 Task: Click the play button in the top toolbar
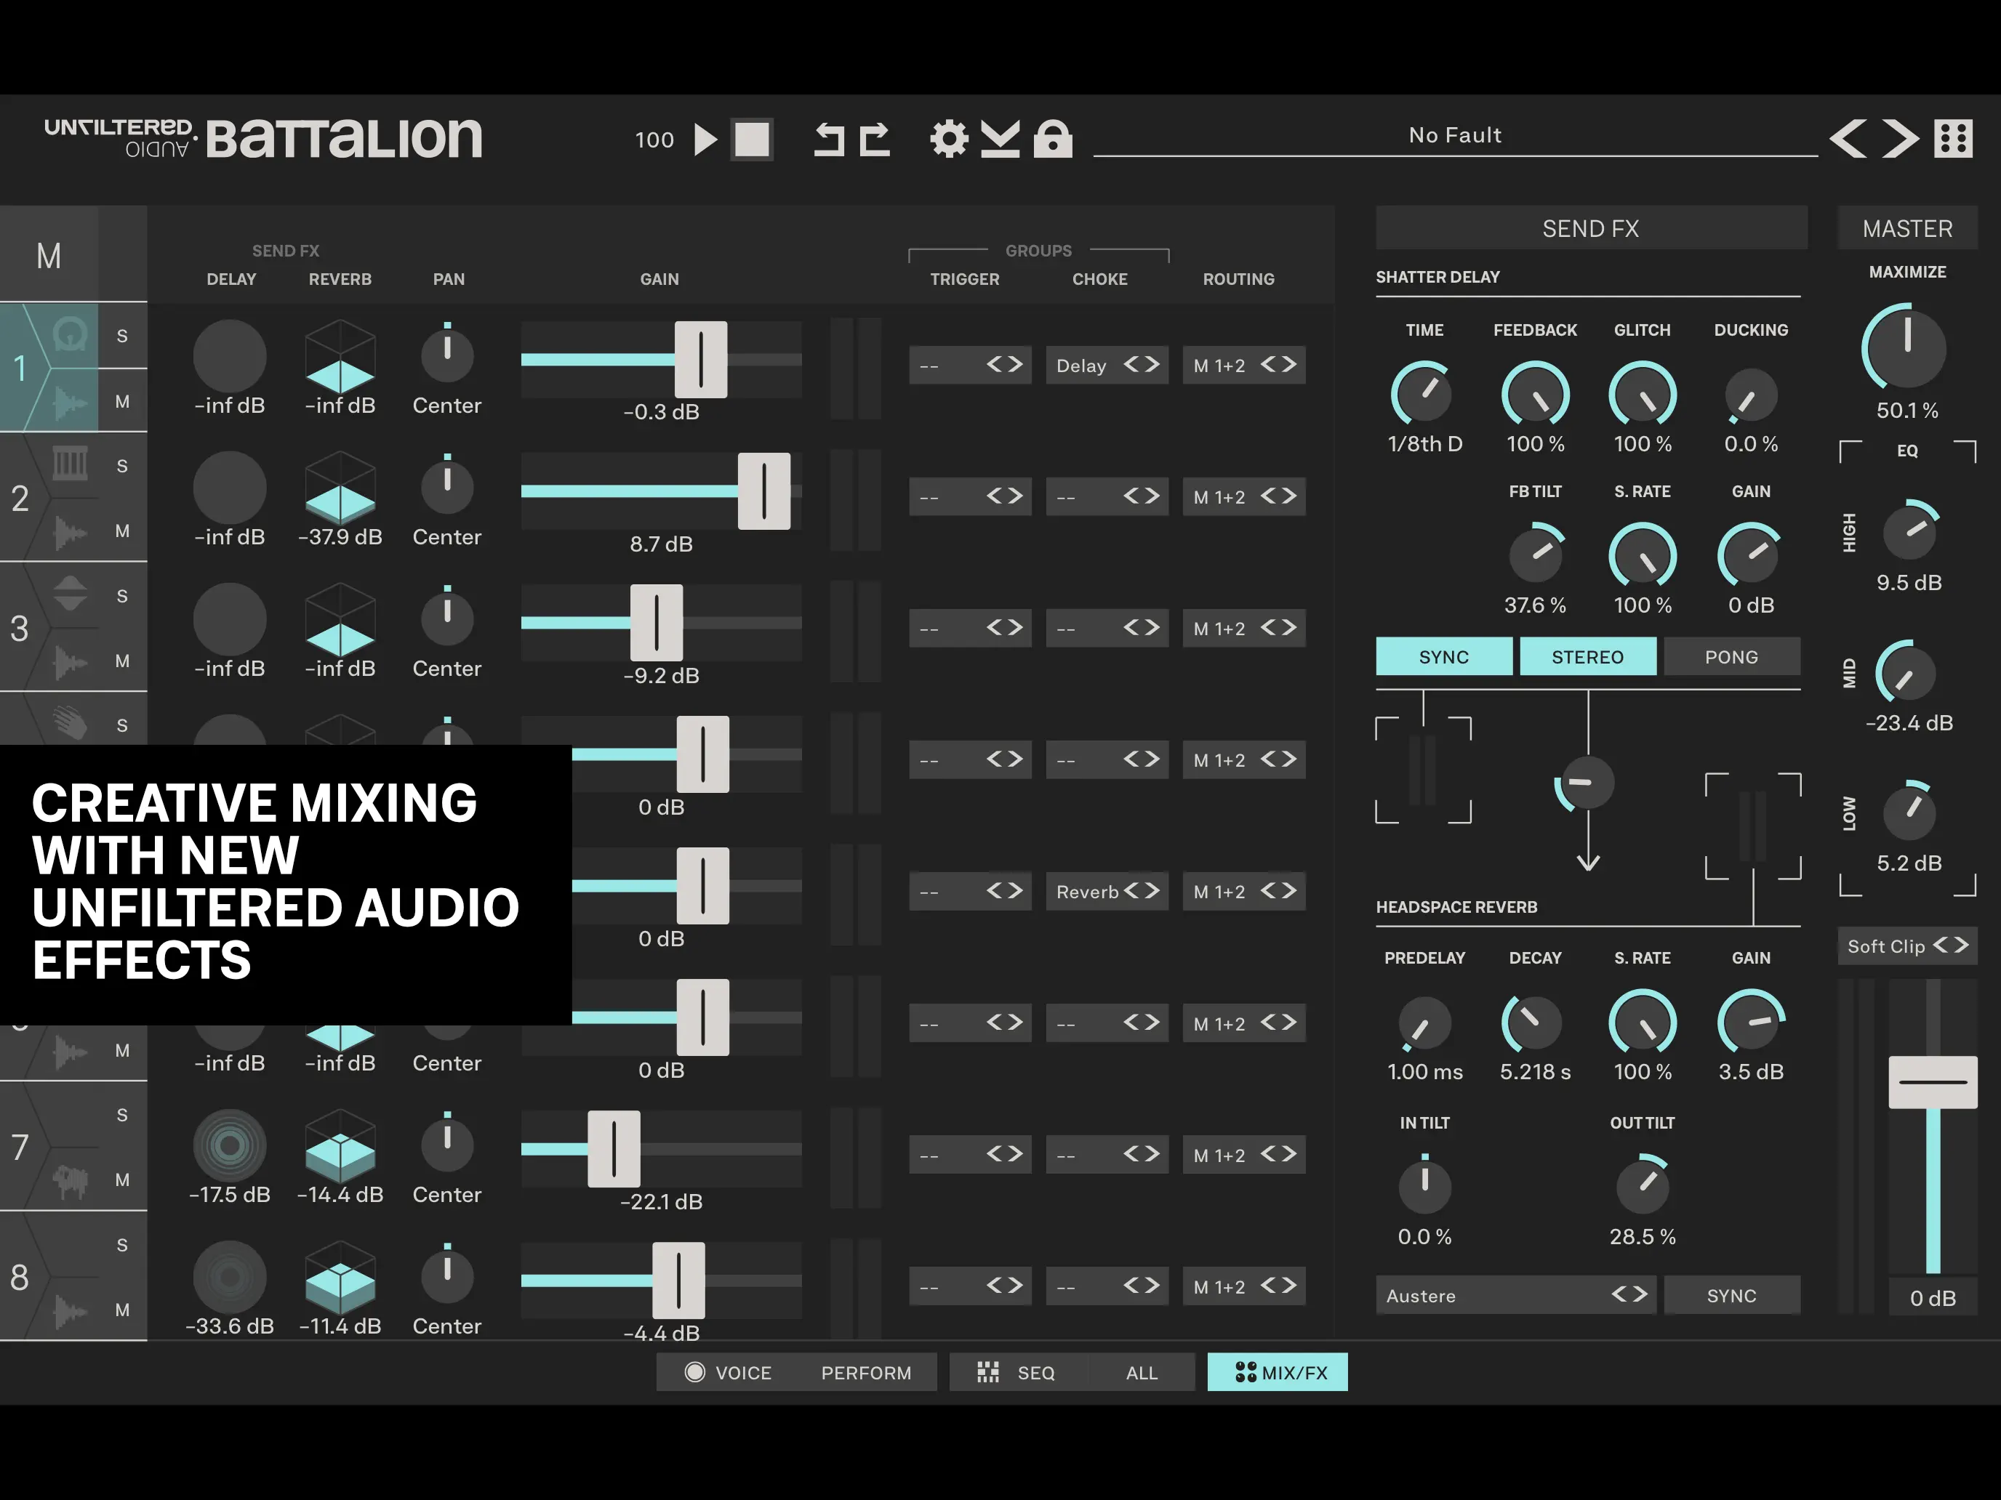(x=704, y=140)
